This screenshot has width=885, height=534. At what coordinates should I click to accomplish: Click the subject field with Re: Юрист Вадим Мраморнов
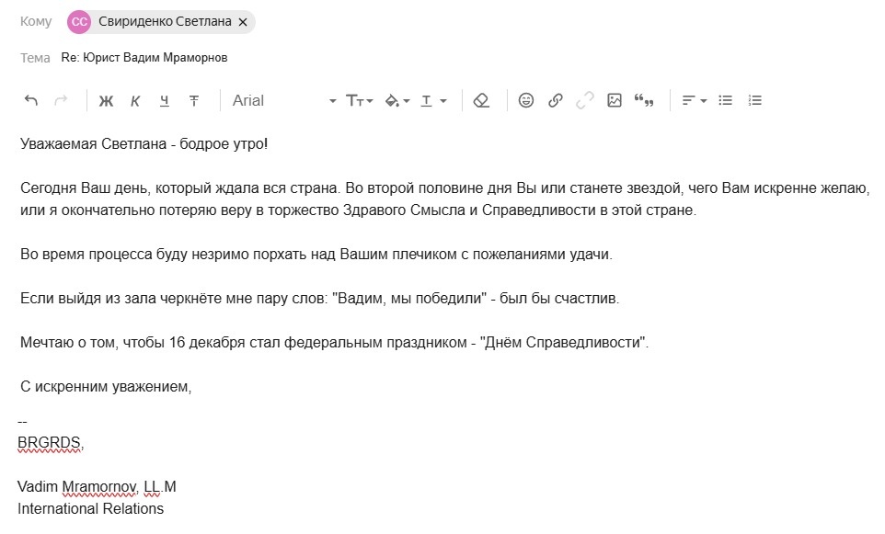click(x=144, y=58)
